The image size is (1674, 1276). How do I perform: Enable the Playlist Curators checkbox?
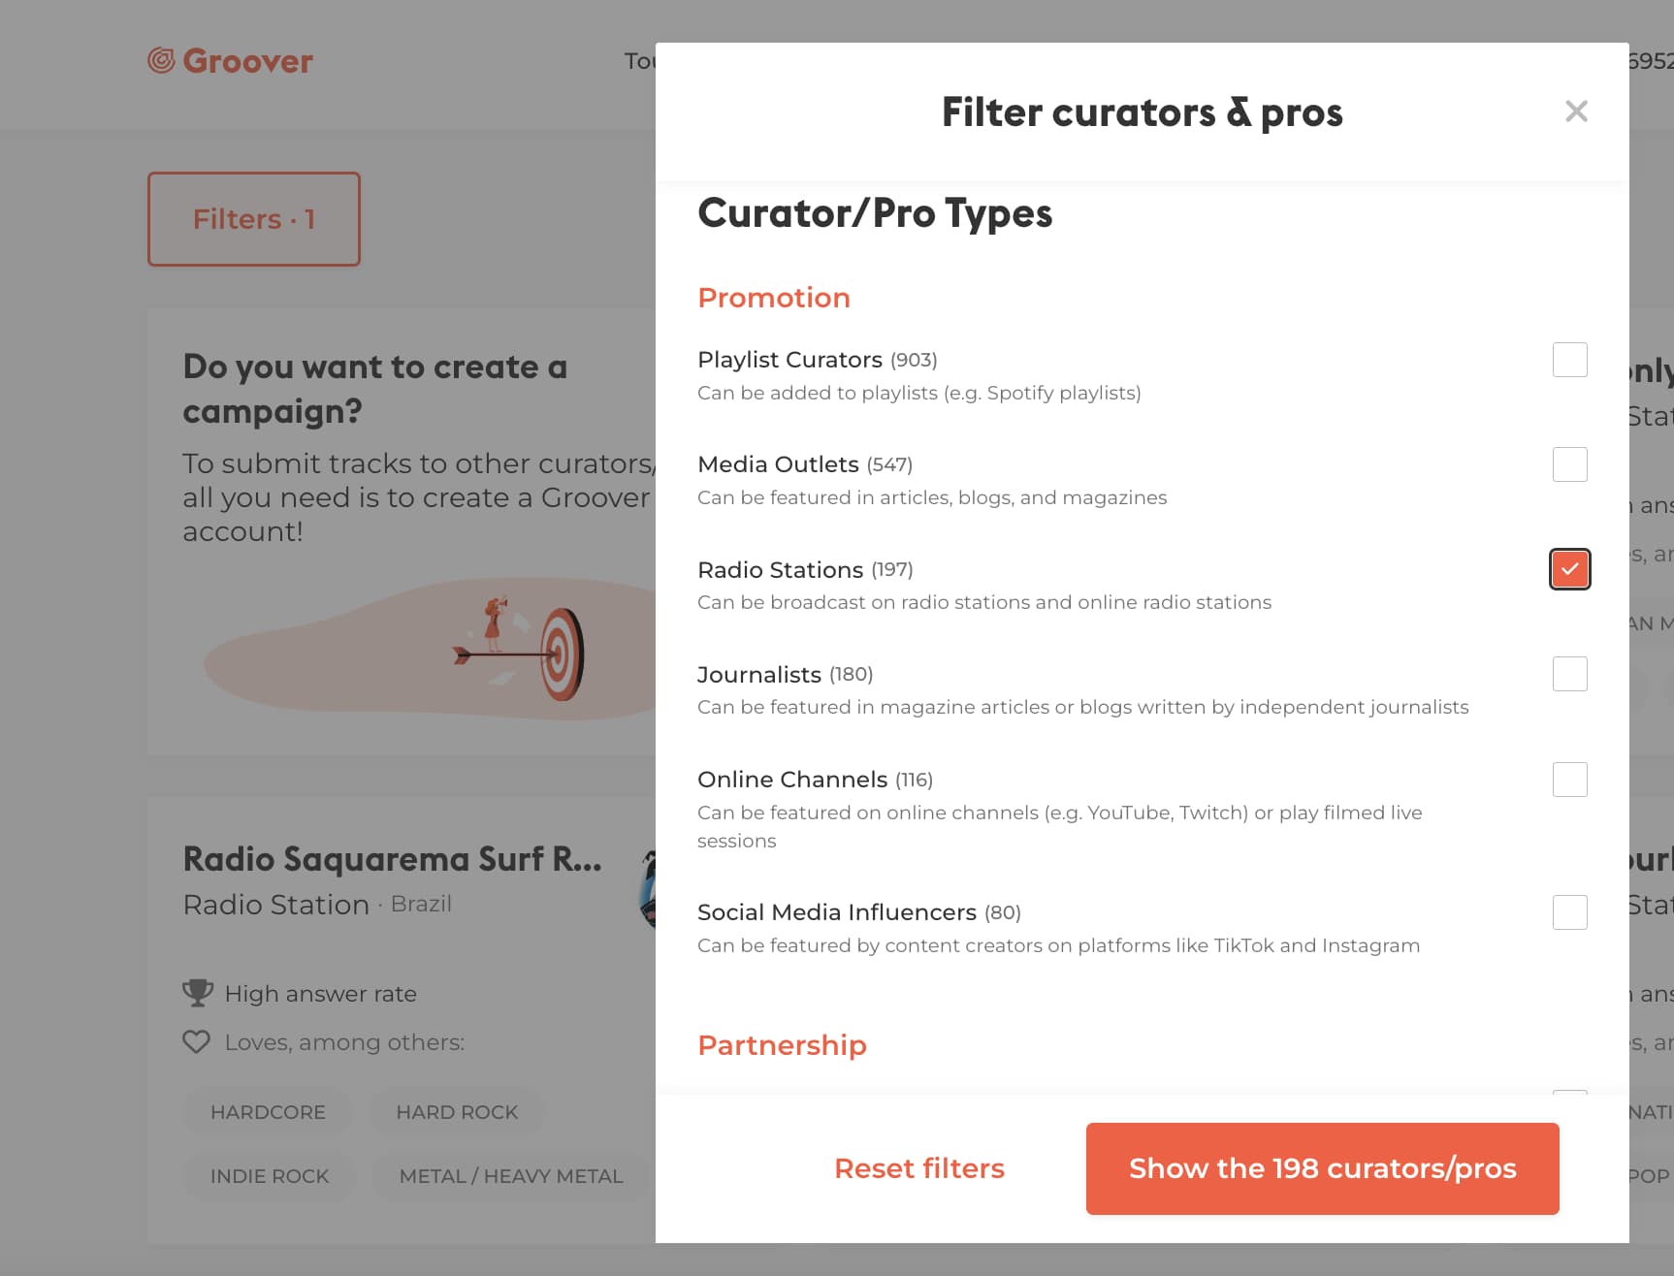tap(1569, 360)
